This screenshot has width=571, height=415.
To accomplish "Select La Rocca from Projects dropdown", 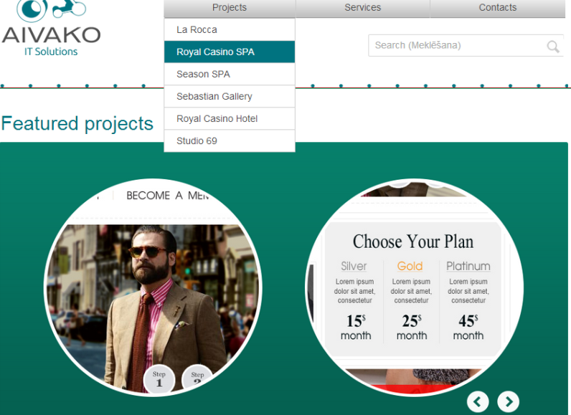I will (230, 30).
